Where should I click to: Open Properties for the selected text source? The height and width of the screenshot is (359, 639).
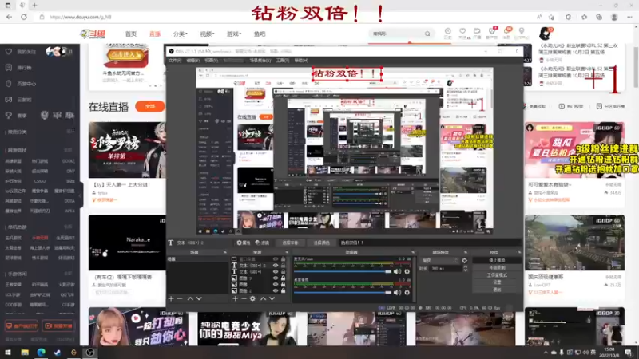click(244, 243)
